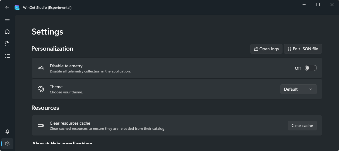Expand the Theme dropdown set to Default
339x151 pixels.
[x=298, y=89]
